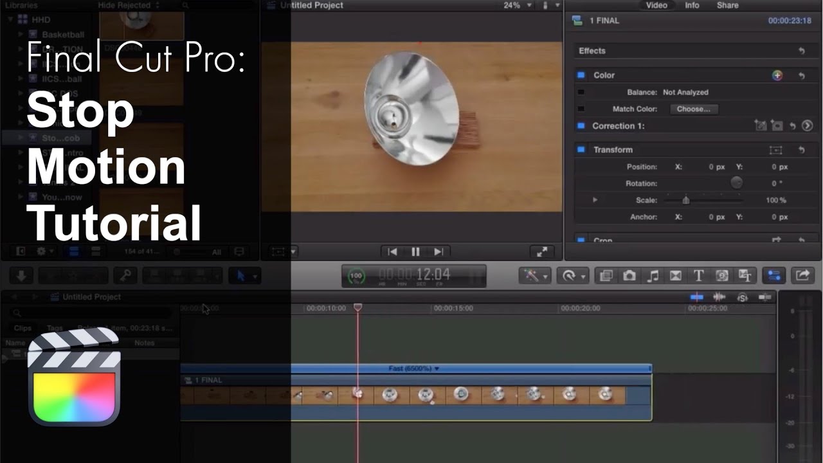The image size is (823, 463).
Task: Toggle video skimming in timeline
Action: [x=696, y=297]
